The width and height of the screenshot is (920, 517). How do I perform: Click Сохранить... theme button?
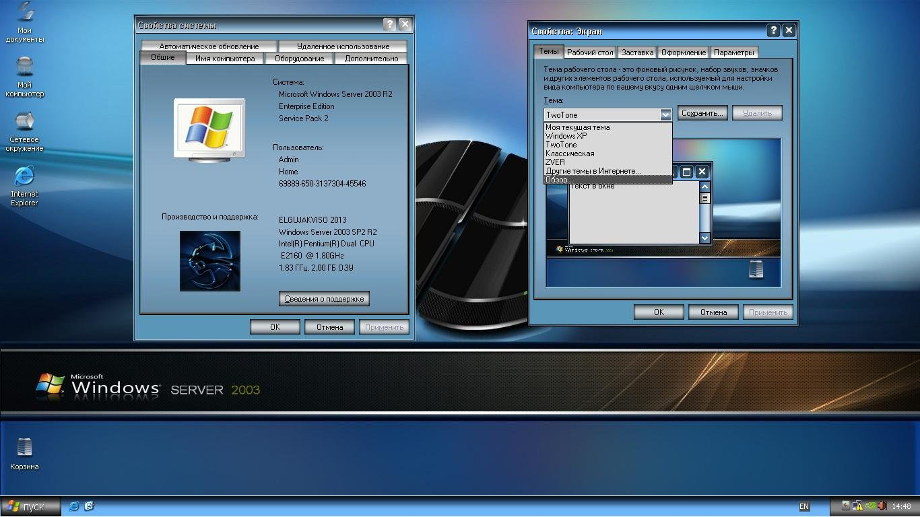(702, 113)
